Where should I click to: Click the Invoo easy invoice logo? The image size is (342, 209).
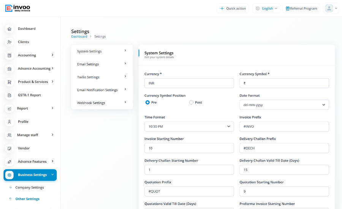tap(17, 8)
